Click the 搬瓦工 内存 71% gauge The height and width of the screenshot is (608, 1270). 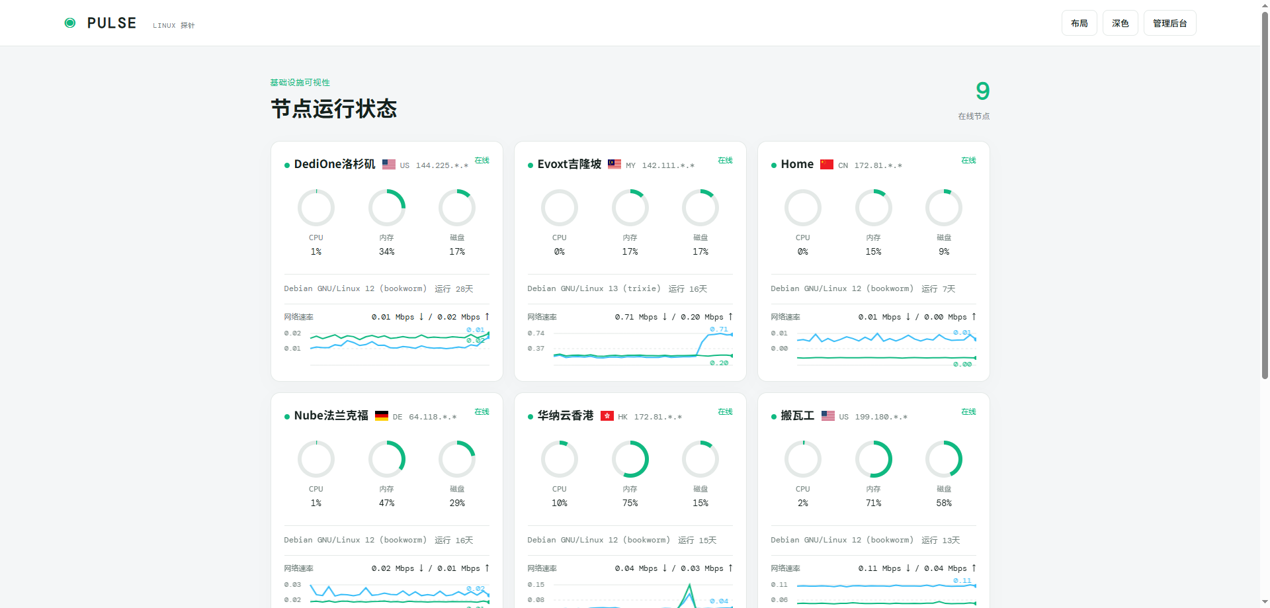pos(874,459)
